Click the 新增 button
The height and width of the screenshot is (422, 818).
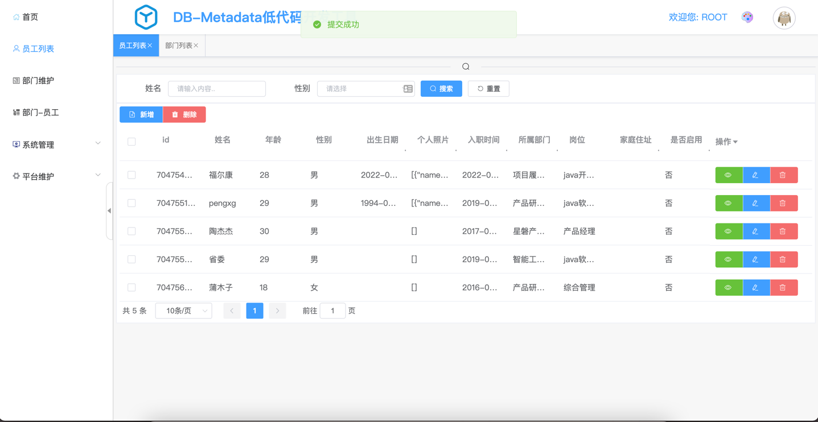tap(141, 114)
